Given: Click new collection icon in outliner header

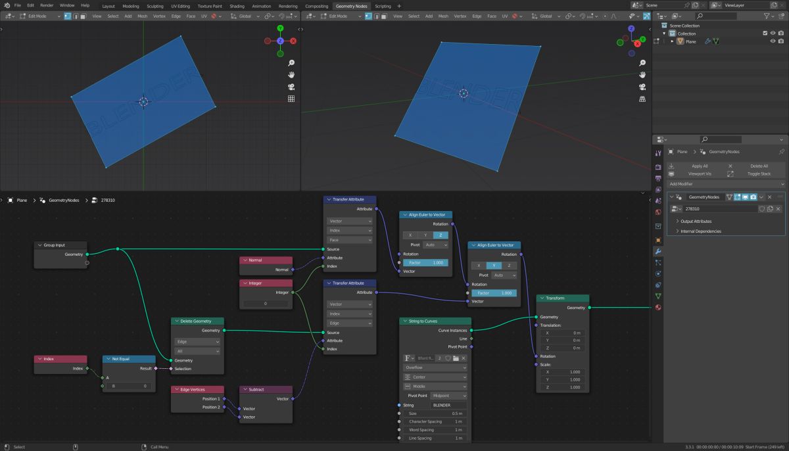Looking at the screenshot, I should pos(781,16).
